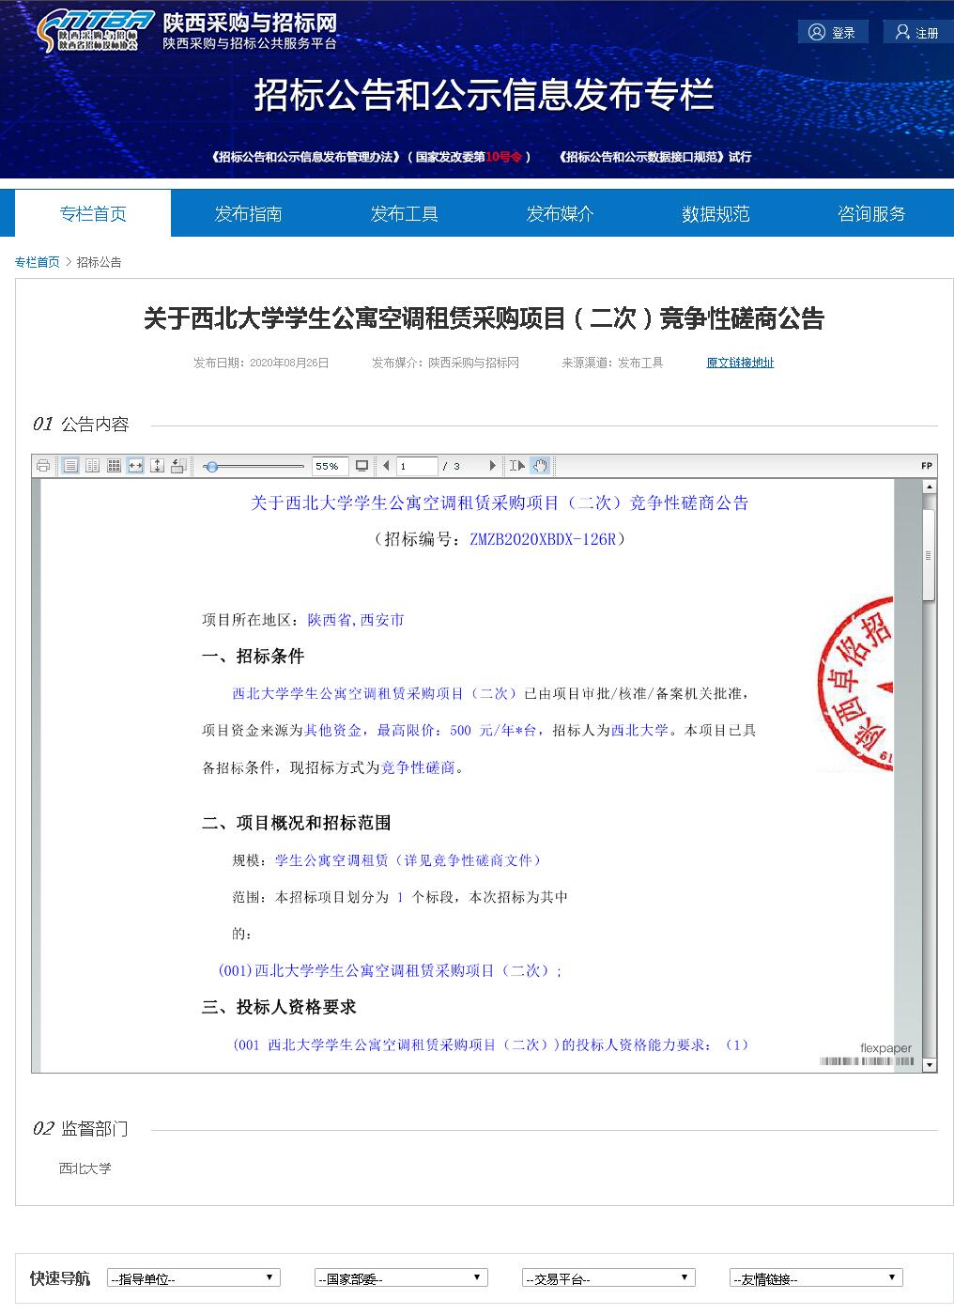The image size is (954, 1315).
Task: Go to previous page arrow
Action: 386,466
